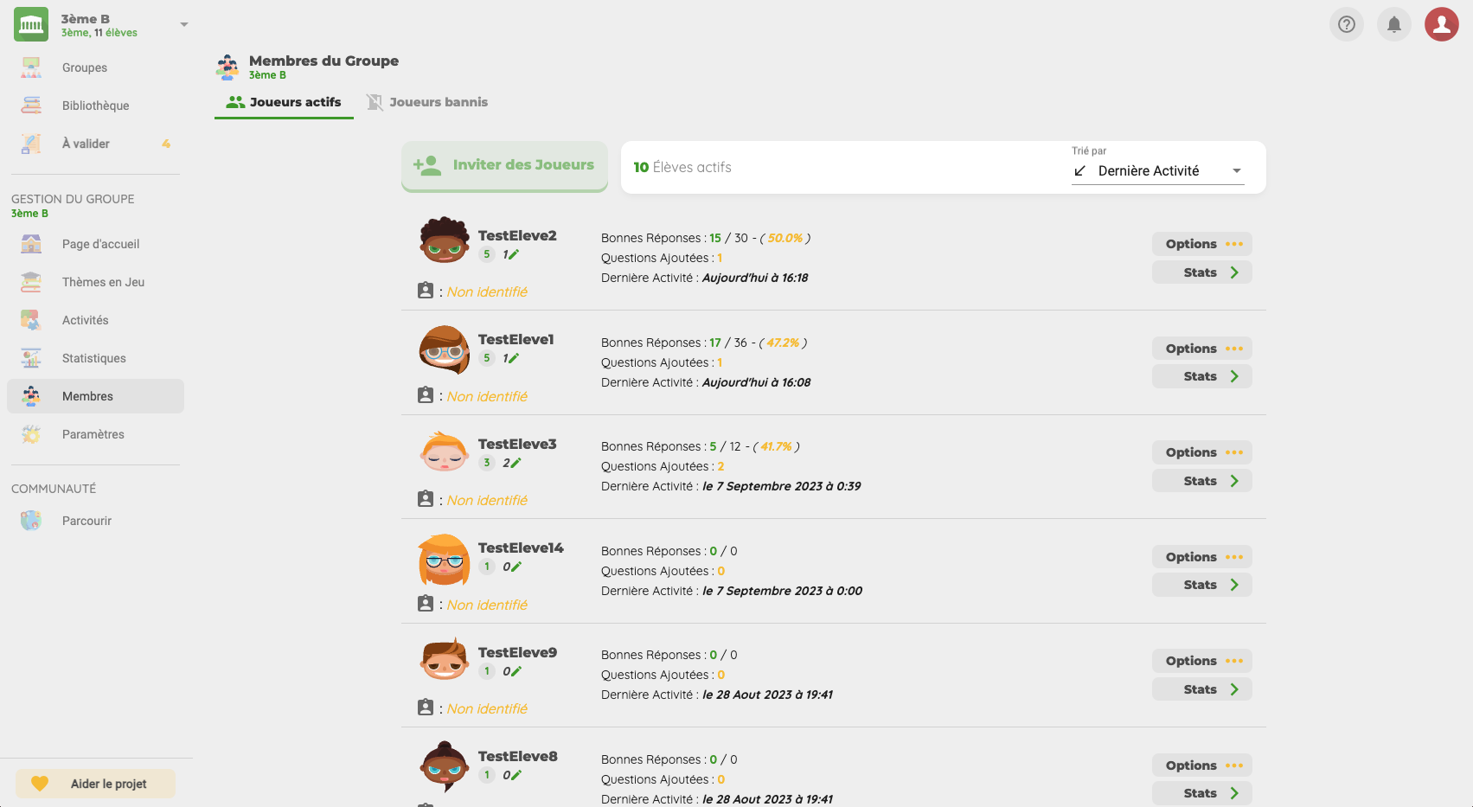Image resolution: width=1473 pixels, height=807 pixels.
Task: Click the 3ème B school building icon
Action: 31,24
